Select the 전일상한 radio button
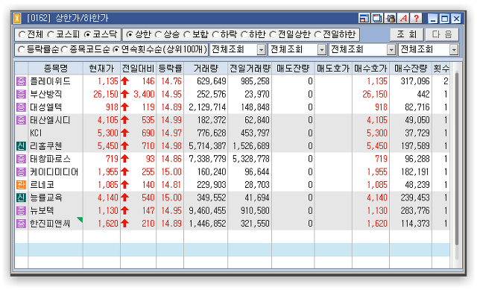The image size is (477, 290). click(x=273, y=34)
